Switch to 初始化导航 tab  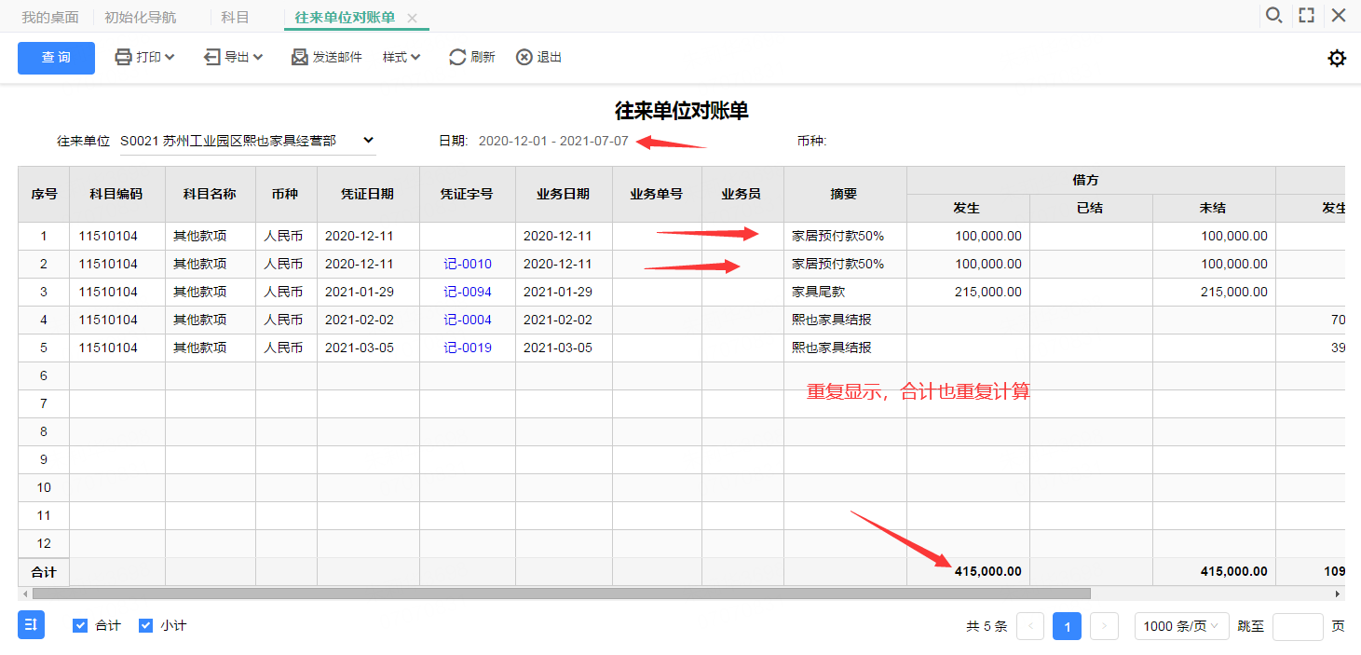(x=140, y=18)
